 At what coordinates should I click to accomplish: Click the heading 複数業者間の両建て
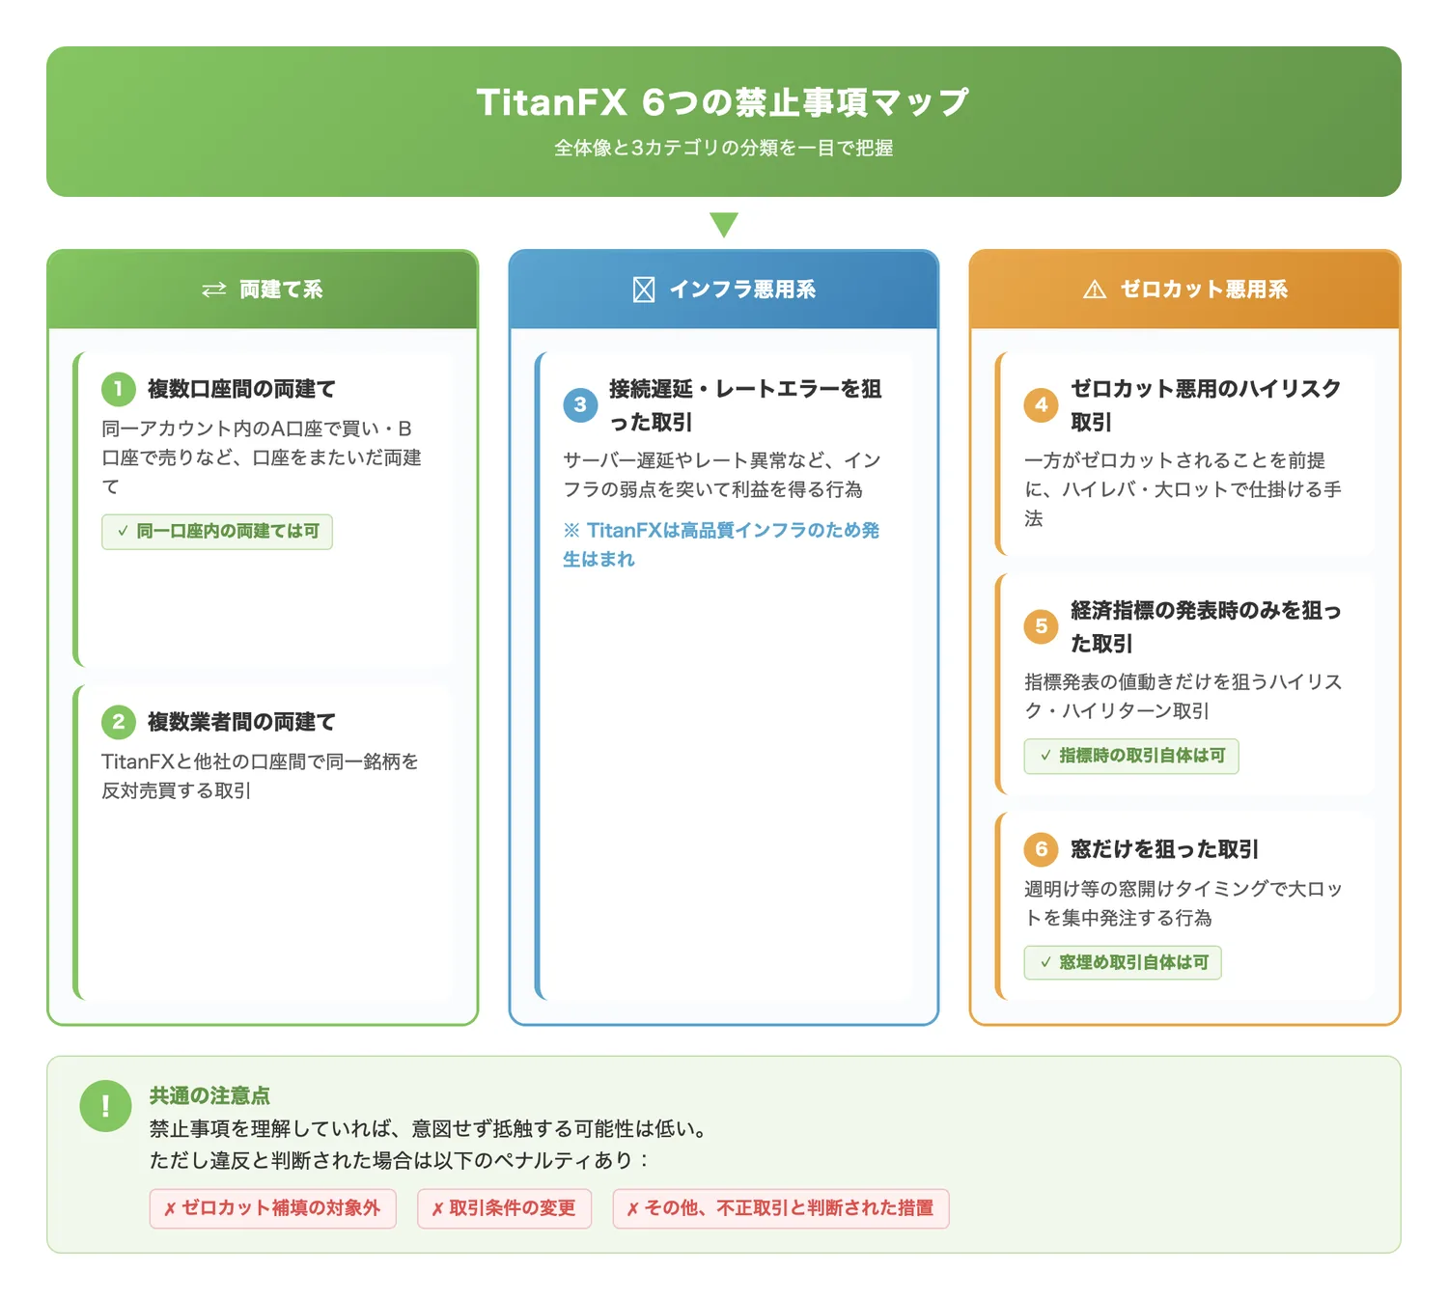click(x=241, y=722)
